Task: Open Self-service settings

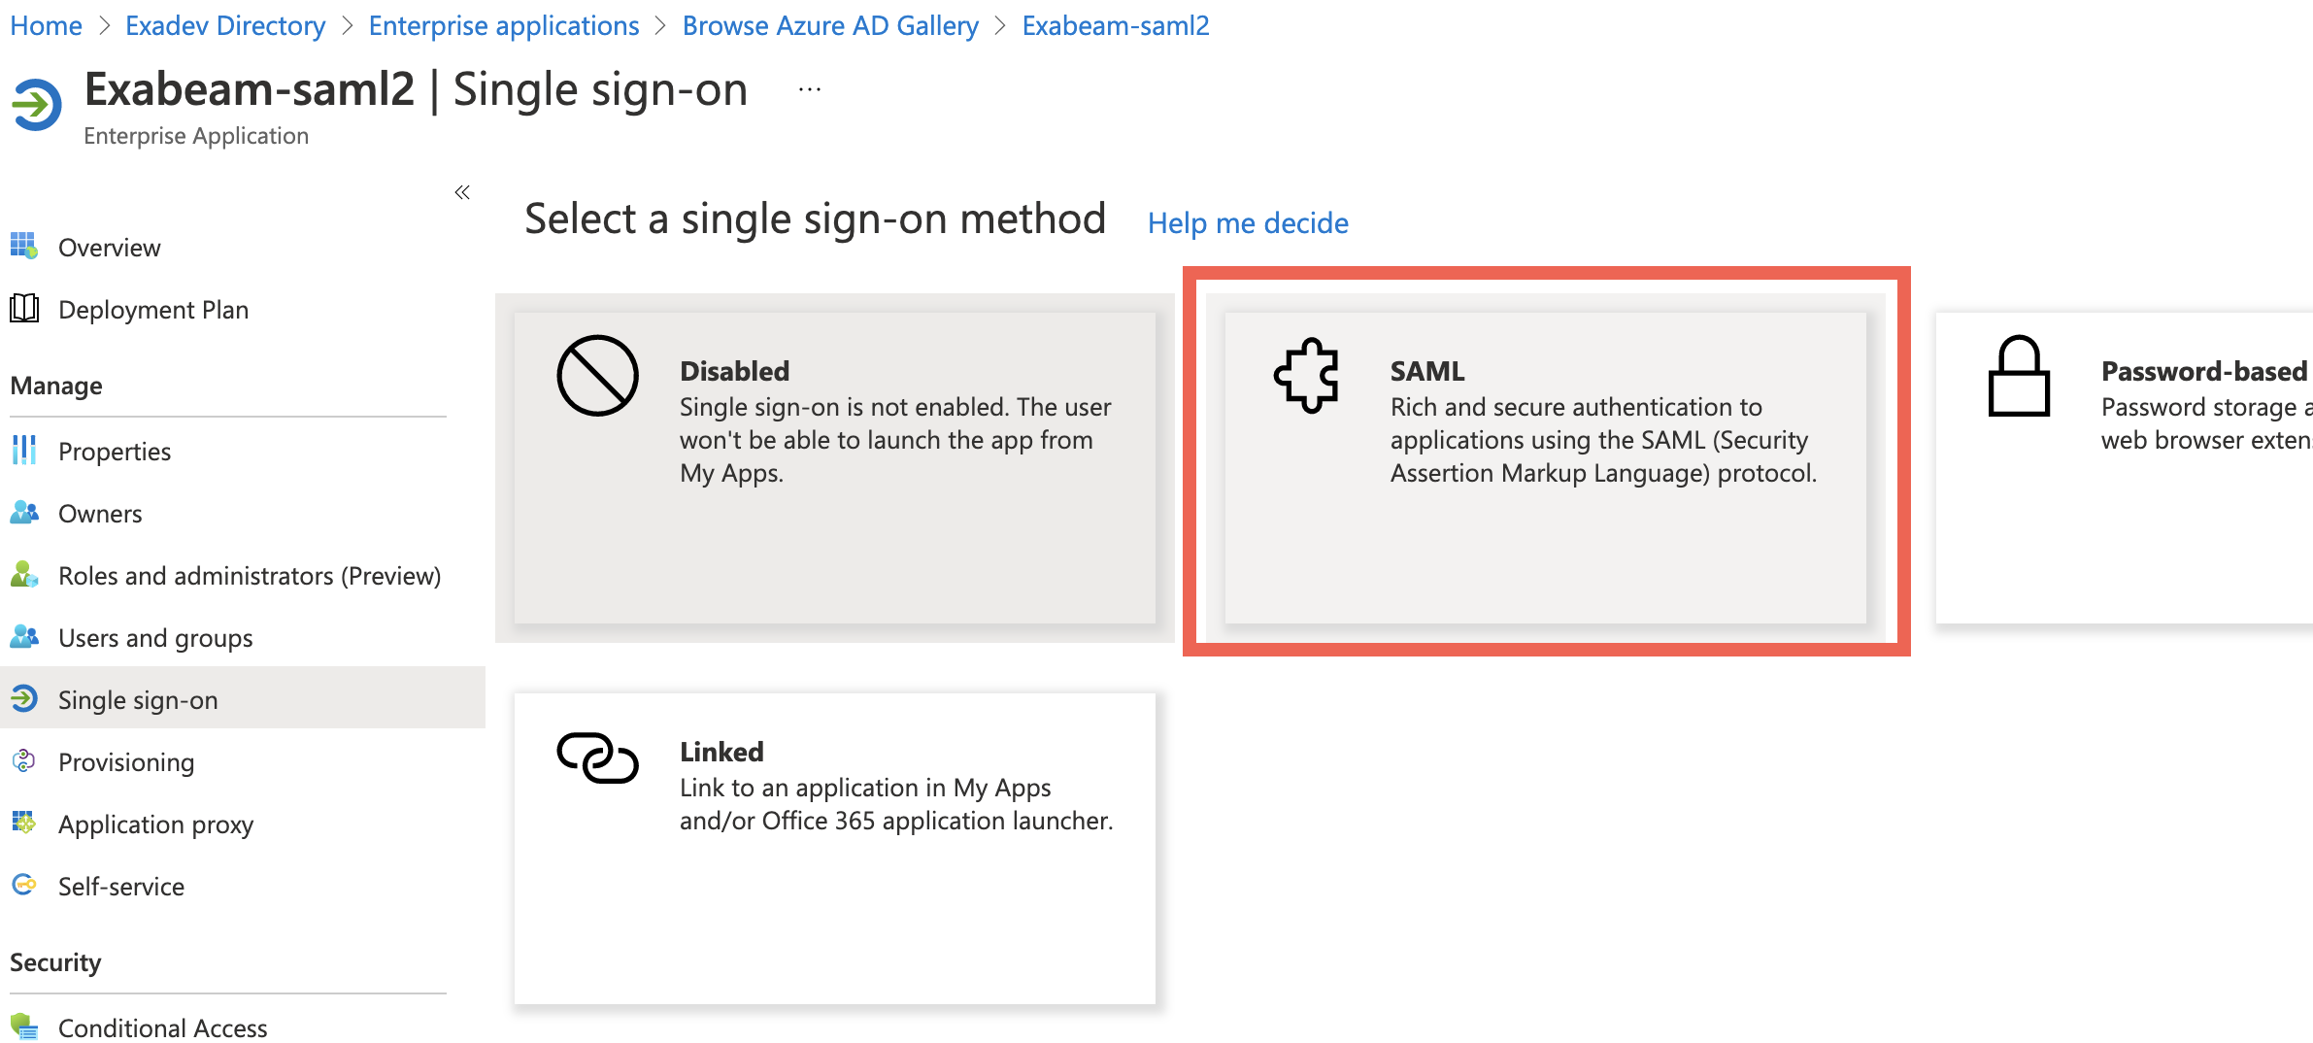Action: (x=243, y=886)
